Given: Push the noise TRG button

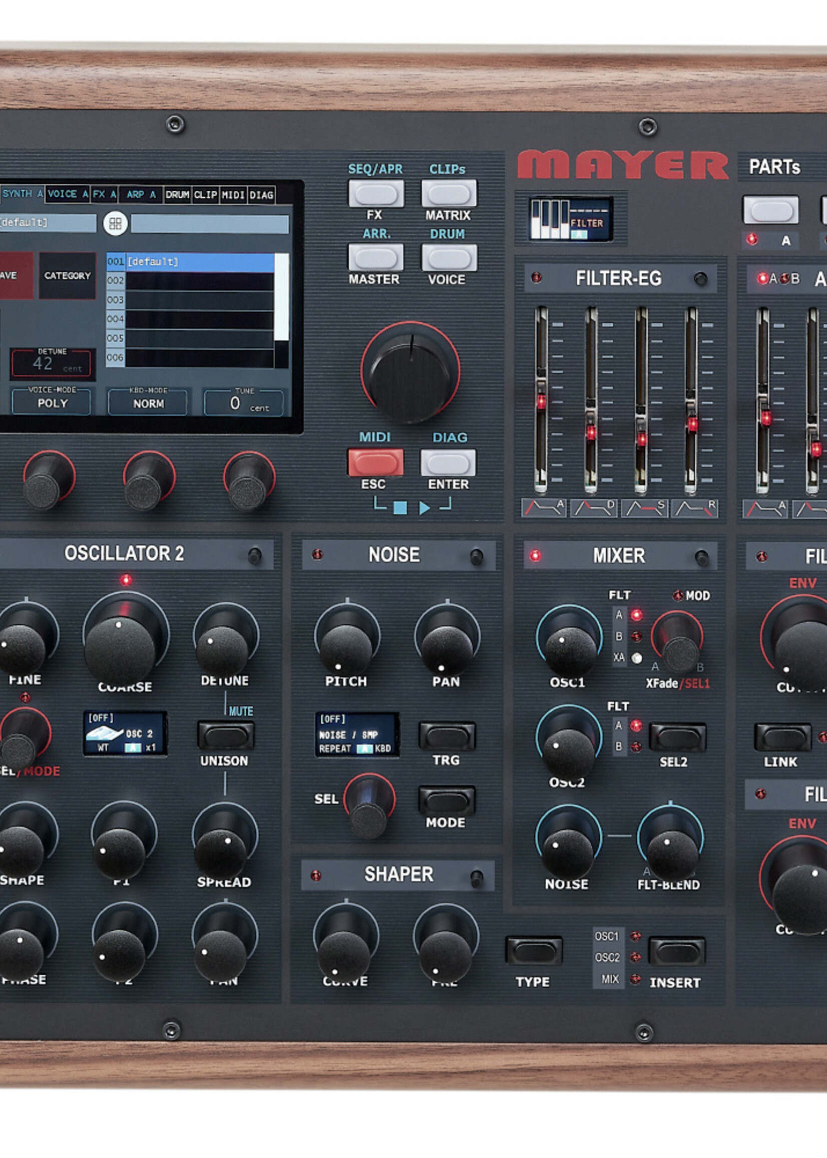Looking at the screenshot, I should [x=447, y=736].
